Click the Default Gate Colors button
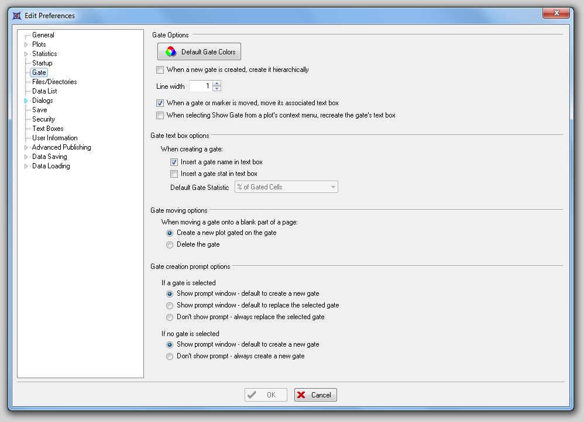Viewport: 584px width, 422px height. pyautogui.click(x=199, y=52)
